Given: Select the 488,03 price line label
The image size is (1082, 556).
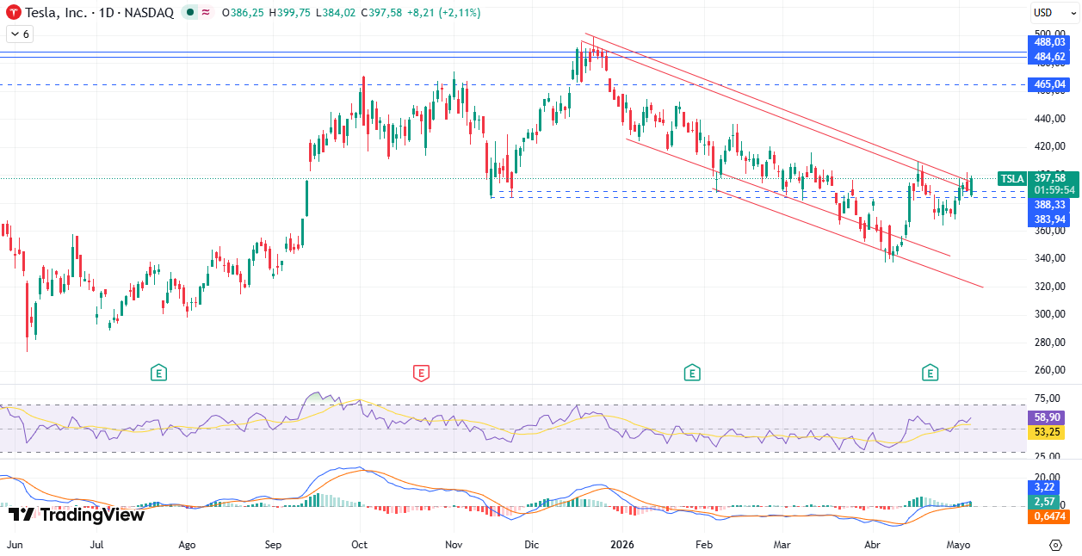Looking at the screenshot, I should coord(1049,42).
